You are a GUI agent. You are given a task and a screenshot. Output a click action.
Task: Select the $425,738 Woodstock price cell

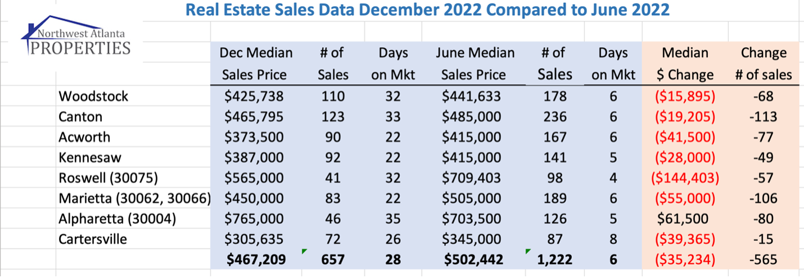point(254,96)
